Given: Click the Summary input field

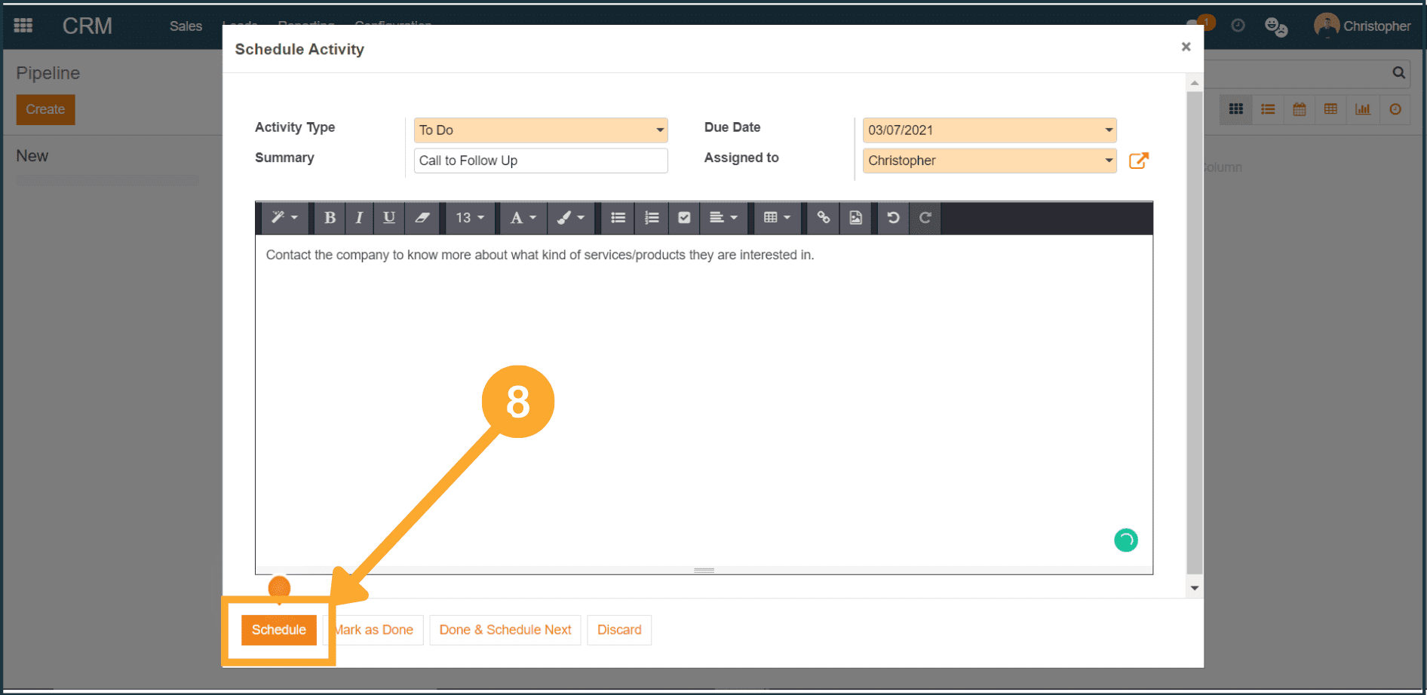Looking at the screenshot, I should (540, 161).
